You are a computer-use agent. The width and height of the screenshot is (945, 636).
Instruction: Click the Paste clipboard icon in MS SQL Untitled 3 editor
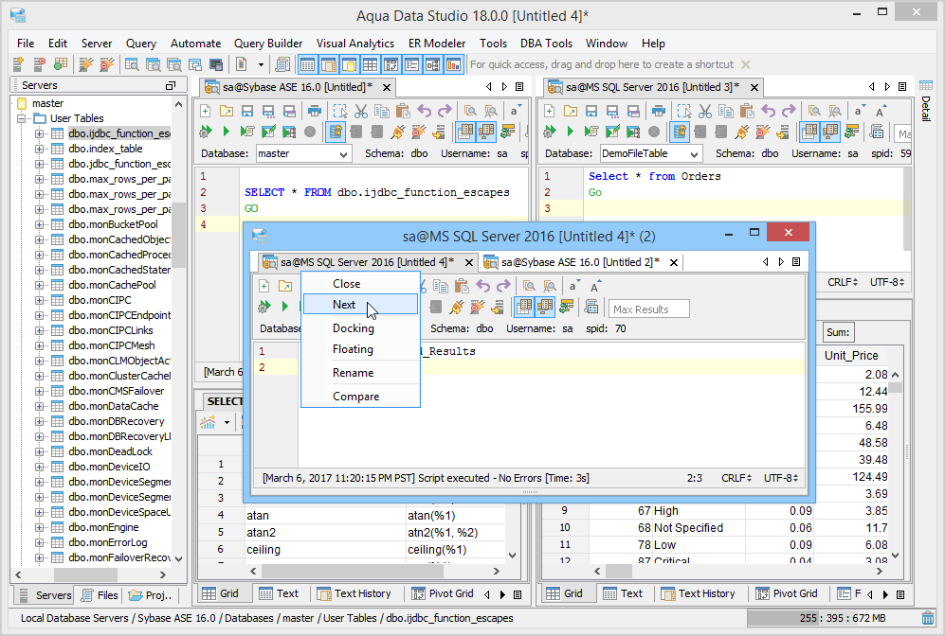click(747, 111)
